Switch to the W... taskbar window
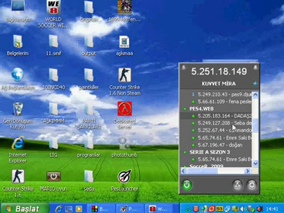Viewport: 284px width, 213px height. 159,209
